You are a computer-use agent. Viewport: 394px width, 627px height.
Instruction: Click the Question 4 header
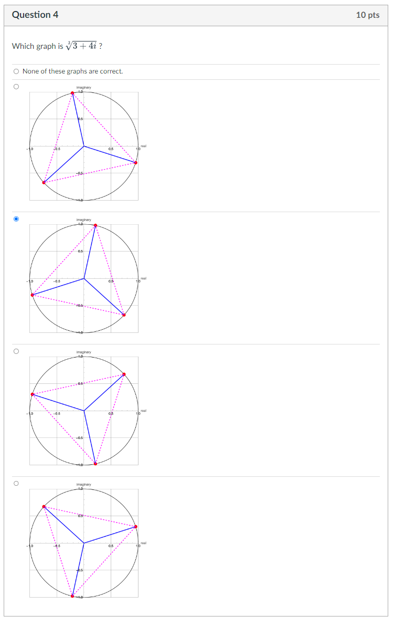click(36, 15)
